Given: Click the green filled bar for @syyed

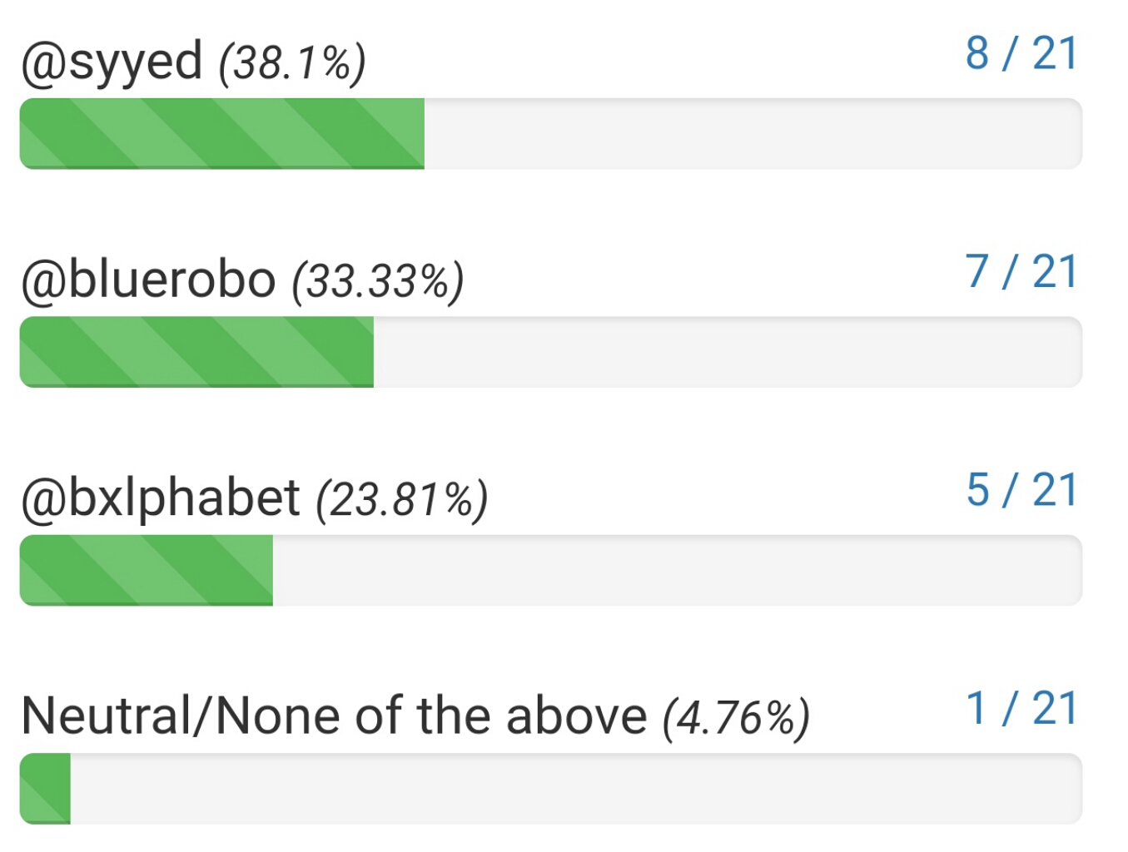Looking at the screenshot, I should point(221,134).
